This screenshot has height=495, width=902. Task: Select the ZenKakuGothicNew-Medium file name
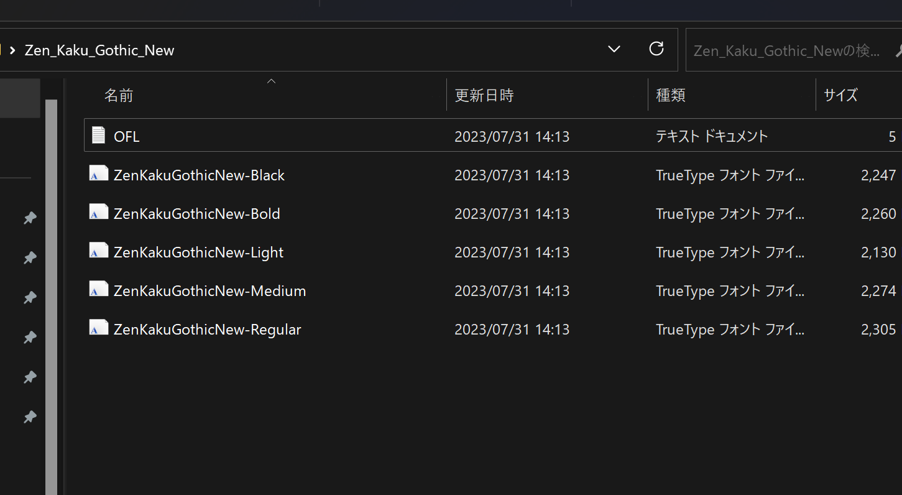click(209, 291)
